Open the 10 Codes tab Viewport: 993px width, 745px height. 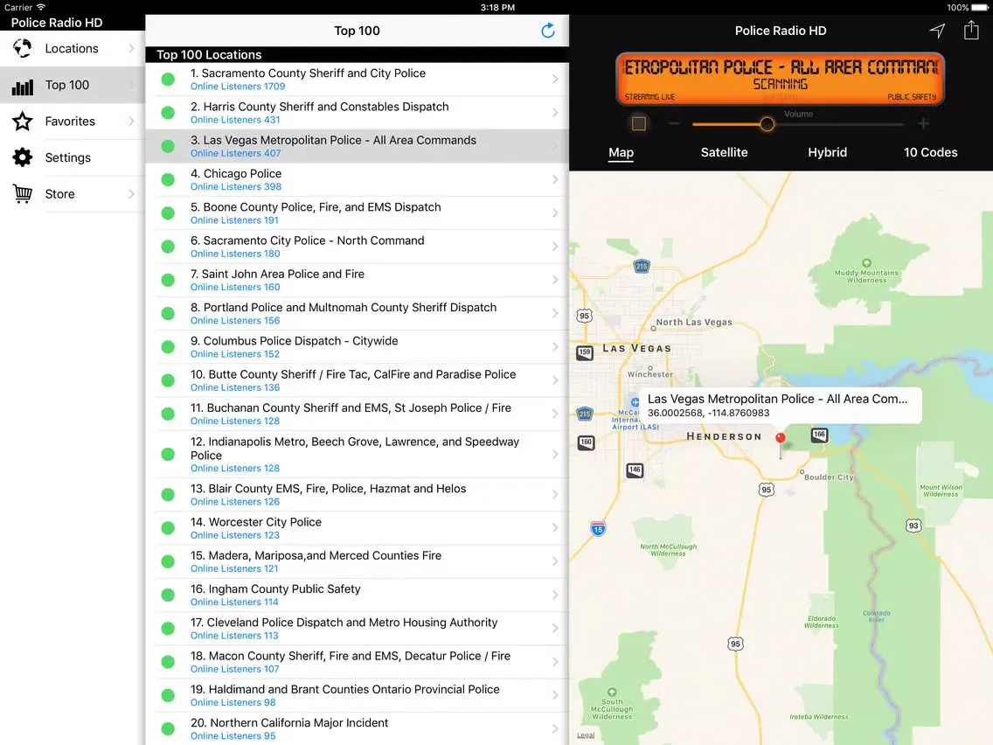click(930, 152)
